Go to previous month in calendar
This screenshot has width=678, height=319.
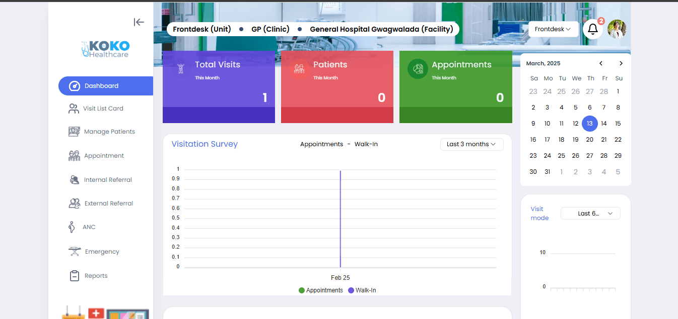(x=601, y=63)
